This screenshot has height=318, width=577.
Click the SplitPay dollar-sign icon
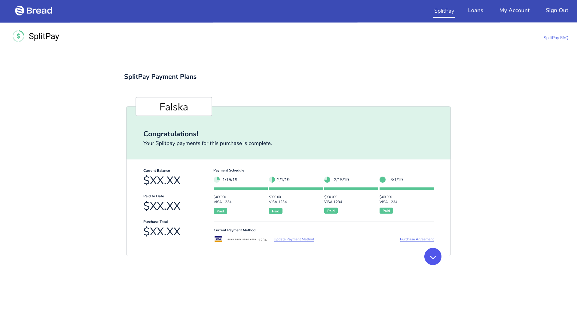(x=18, y=36)
